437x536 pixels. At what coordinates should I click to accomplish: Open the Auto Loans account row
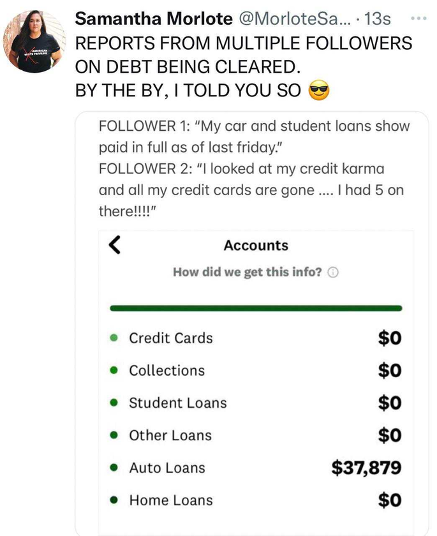pos(256,468)
